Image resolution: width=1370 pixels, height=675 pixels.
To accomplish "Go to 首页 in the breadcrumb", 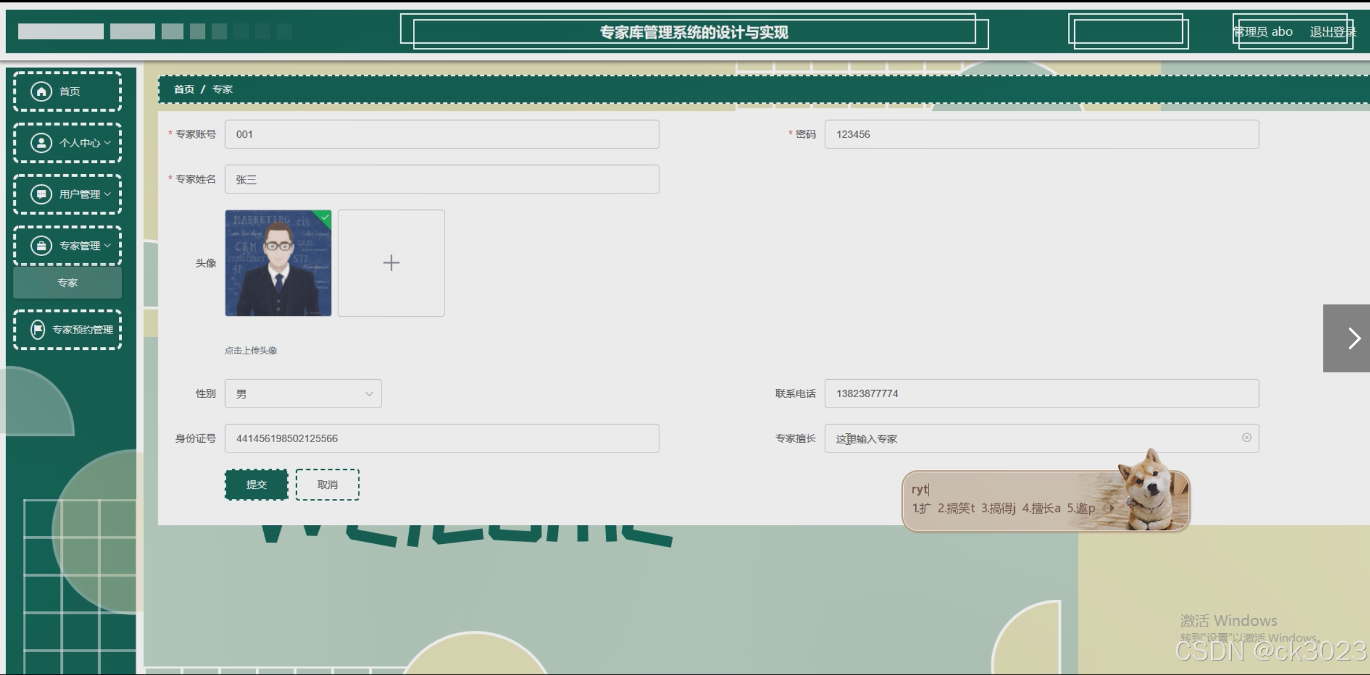I will tap(184, 89).
